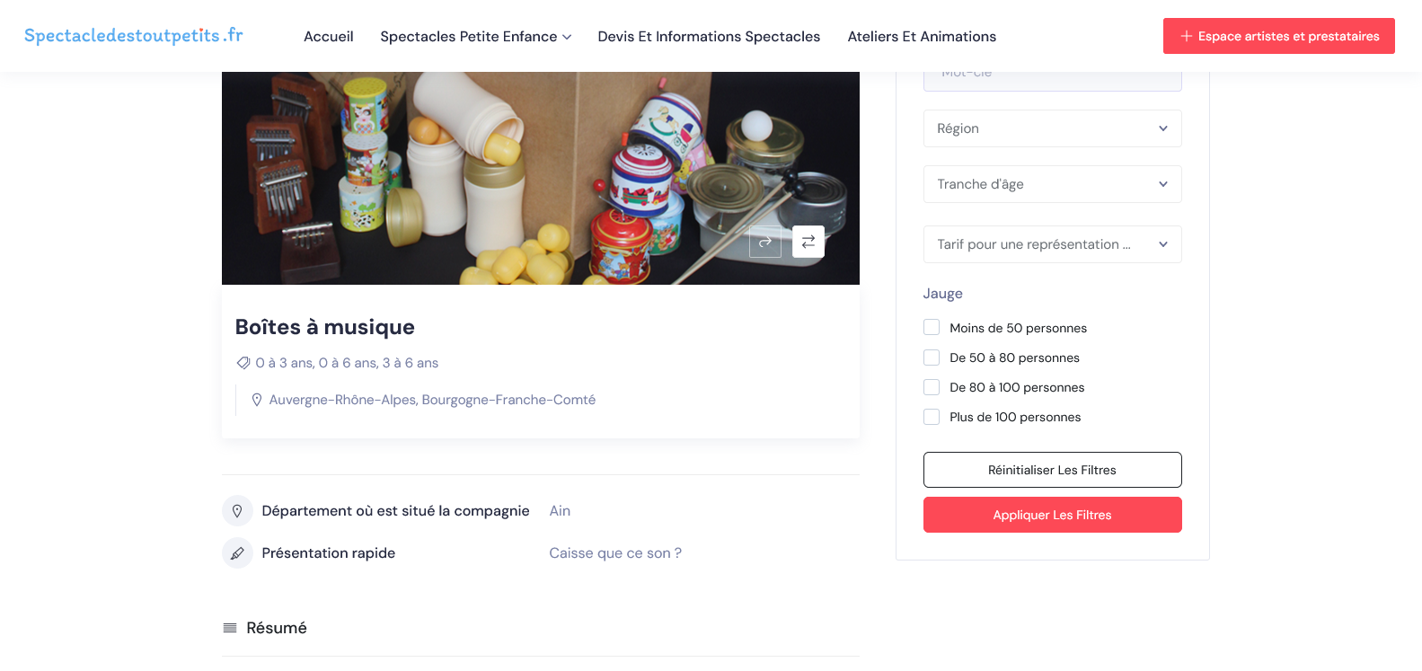Go to Ateliers Et Animations
This screenshot has height=671, width=1422.
(922, 37)
